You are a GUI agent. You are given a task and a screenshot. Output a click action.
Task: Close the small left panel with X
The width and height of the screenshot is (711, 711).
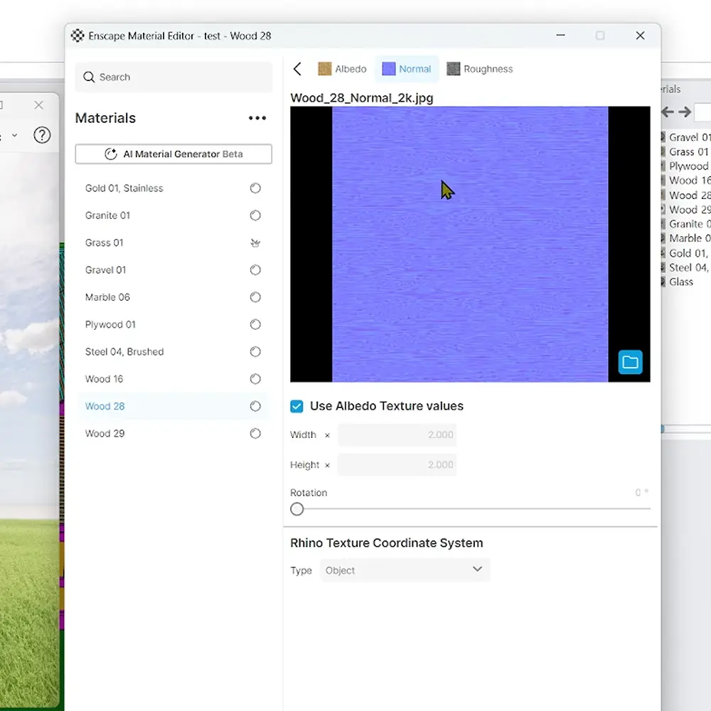tap(38, 105)
